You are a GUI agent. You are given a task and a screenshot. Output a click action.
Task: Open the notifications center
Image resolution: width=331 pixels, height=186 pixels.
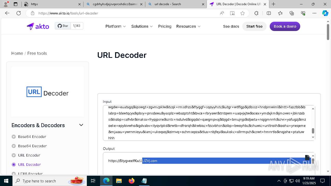(x=322, y=181)
